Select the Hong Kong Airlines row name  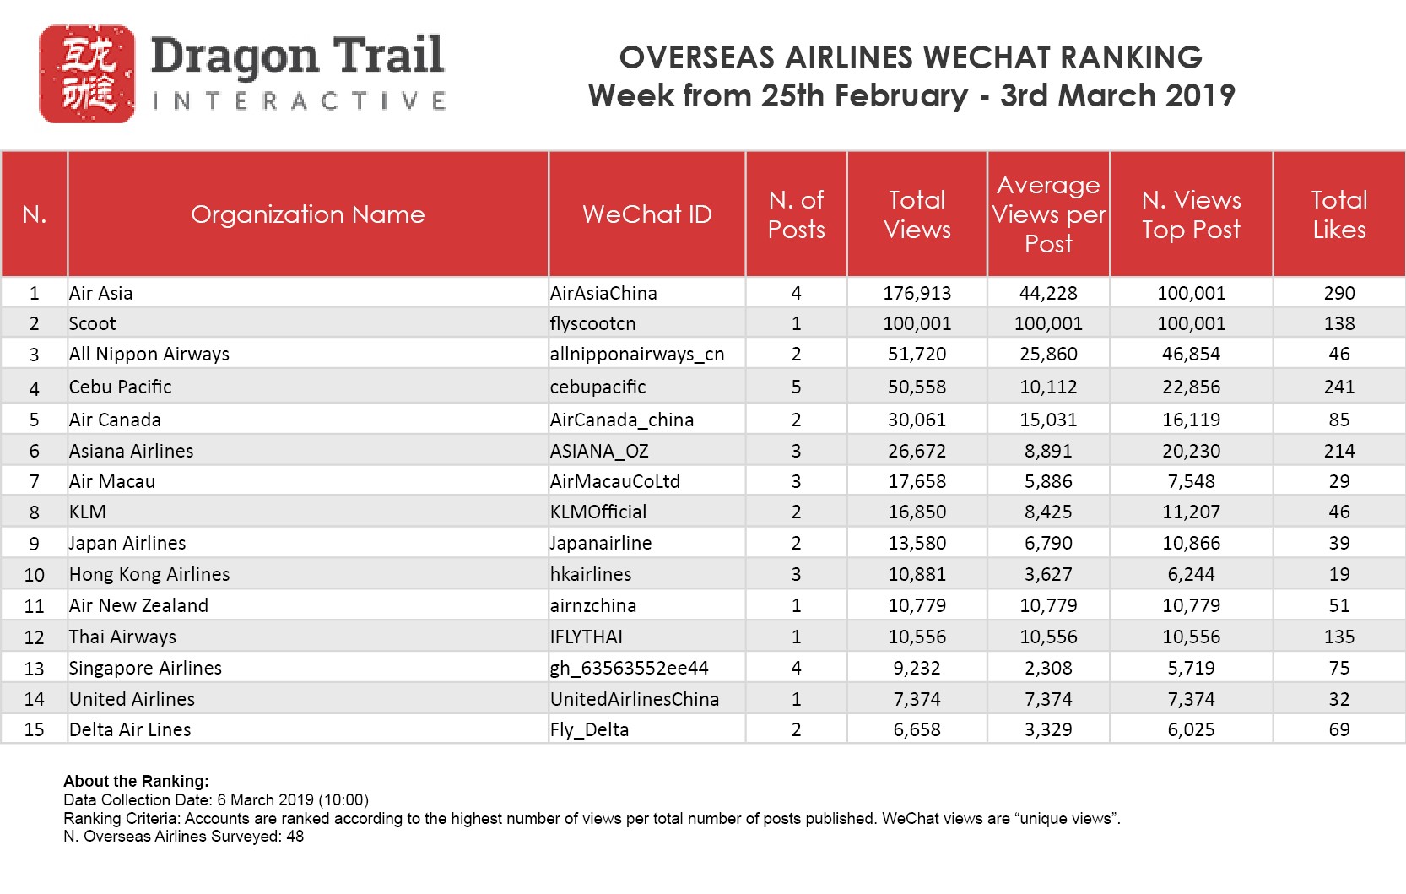149,574
